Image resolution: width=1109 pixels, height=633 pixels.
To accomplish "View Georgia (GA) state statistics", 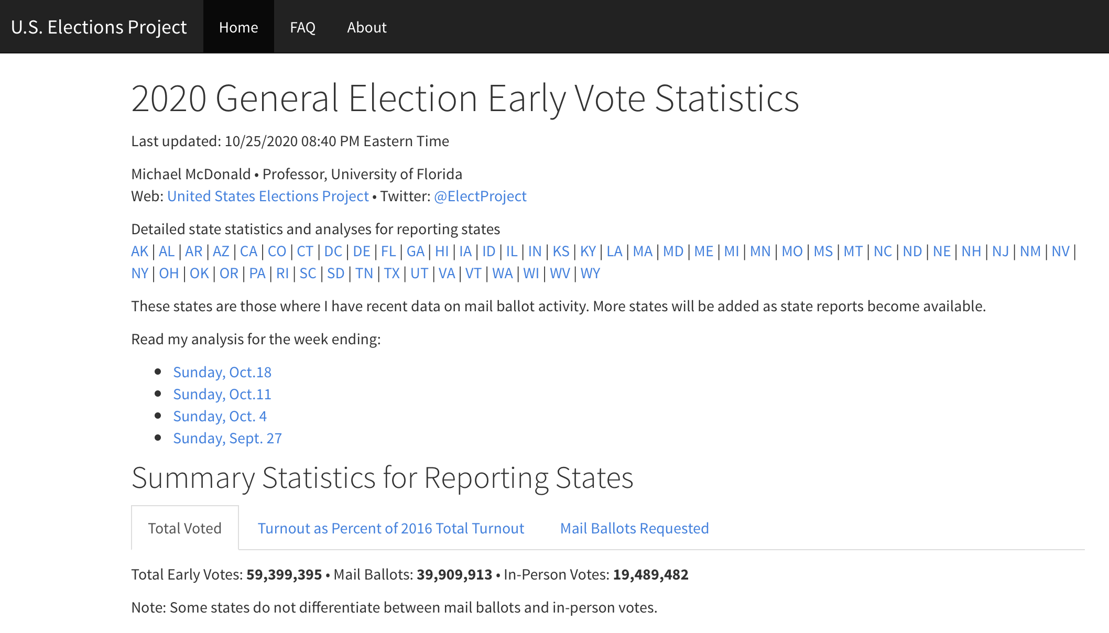I will click(415, 252).
